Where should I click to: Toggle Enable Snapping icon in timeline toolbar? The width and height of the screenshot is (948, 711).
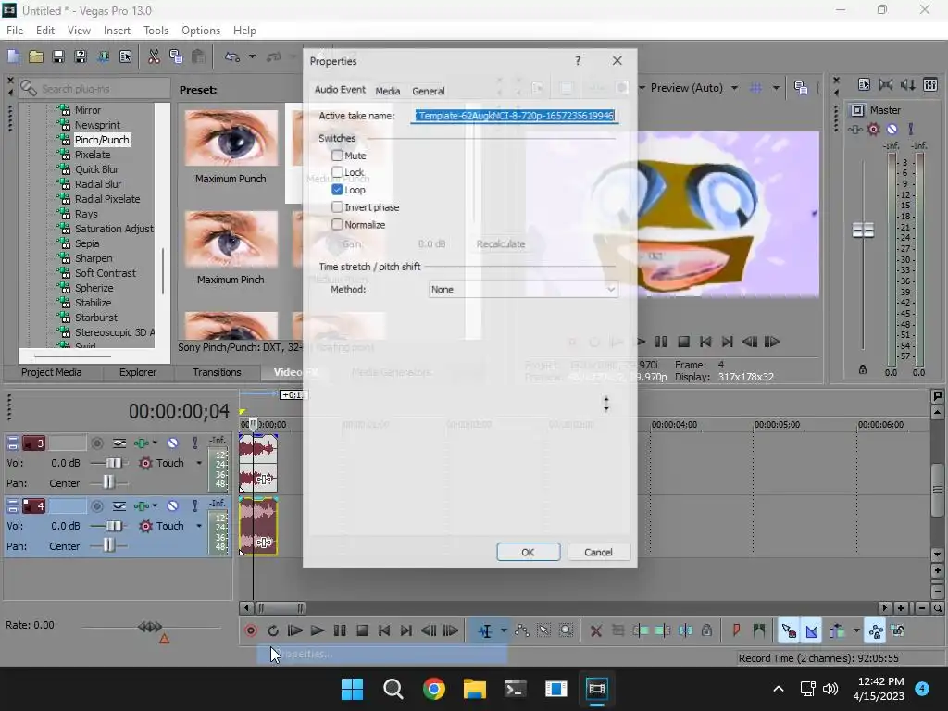789,630
